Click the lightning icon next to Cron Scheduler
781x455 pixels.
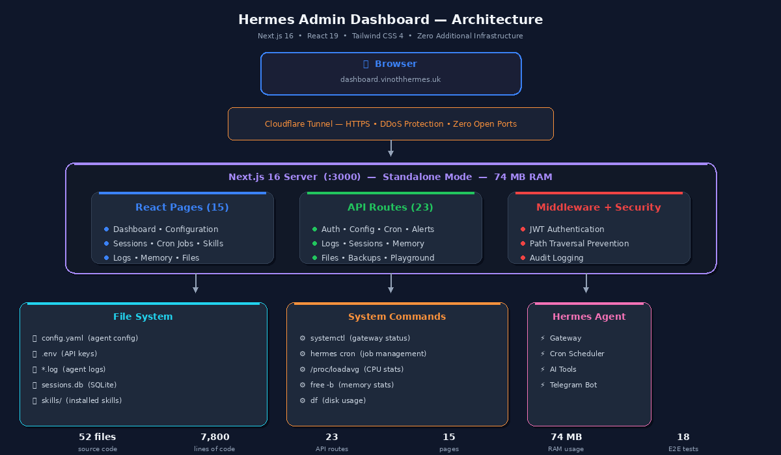543,354
